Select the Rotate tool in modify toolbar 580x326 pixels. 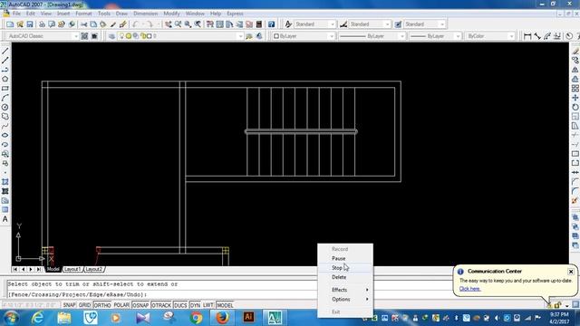tap(575, 107)
